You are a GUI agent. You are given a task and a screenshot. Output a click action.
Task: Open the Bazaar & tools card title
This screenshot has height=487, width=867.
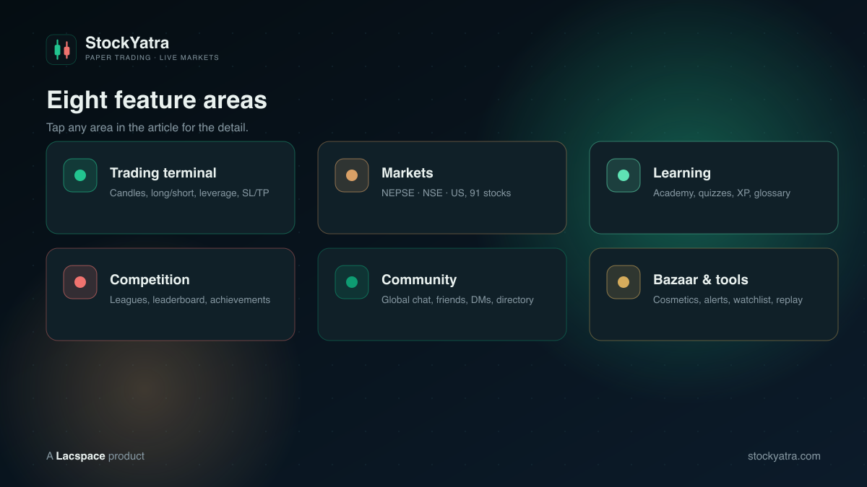click(x=701, y=280)
